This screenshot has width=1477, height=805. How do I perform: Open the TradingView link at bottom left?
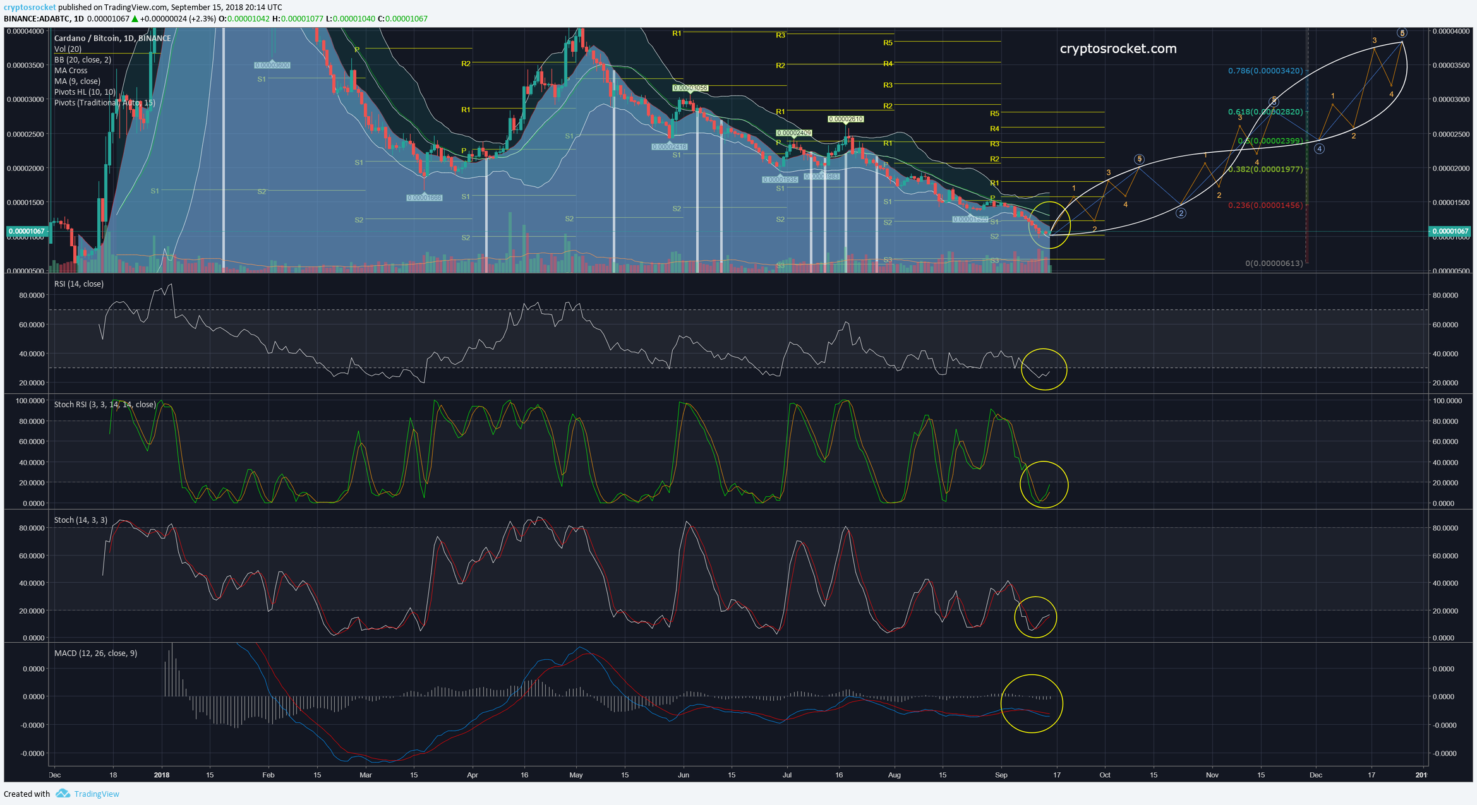click(96, 794)
